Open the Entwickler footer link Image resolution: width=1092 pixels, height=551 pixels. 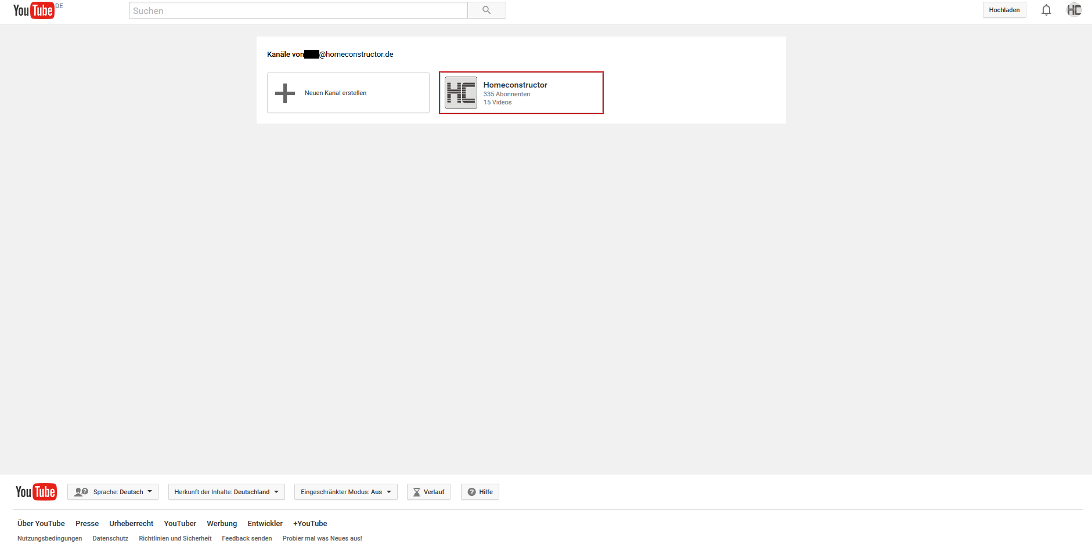pos(265,523)
